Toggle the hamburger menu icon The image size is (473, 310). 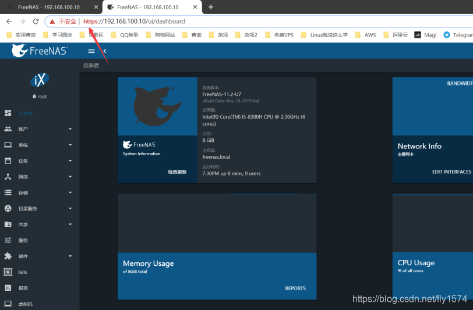(91, 51)
